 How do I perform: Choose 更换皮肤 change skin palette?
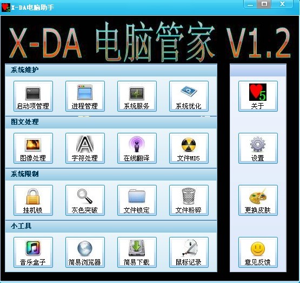[x=258, y=200]
